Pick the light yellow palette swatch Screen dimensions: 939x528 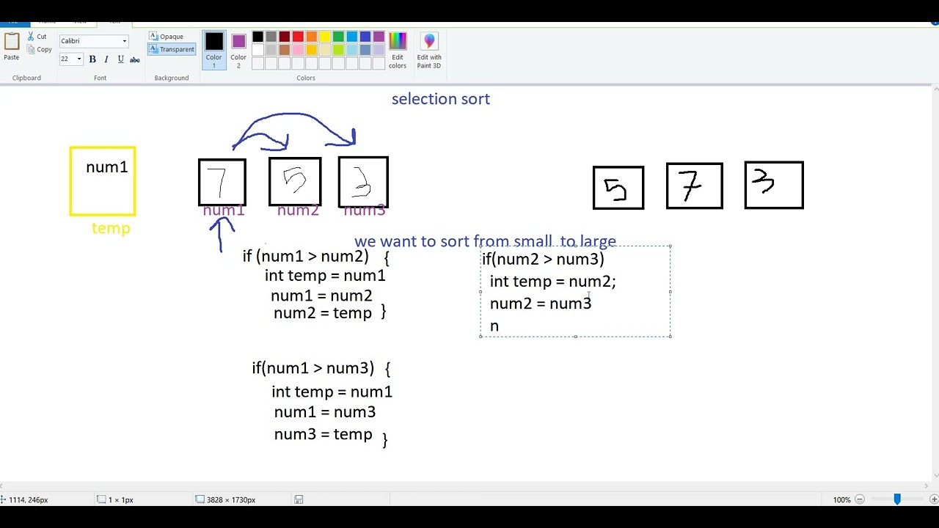click(325, 50)
